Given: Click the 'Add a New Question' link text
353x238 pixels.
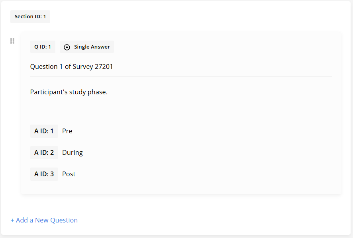Looking at the screenshot, I should [x=47, y=220].
